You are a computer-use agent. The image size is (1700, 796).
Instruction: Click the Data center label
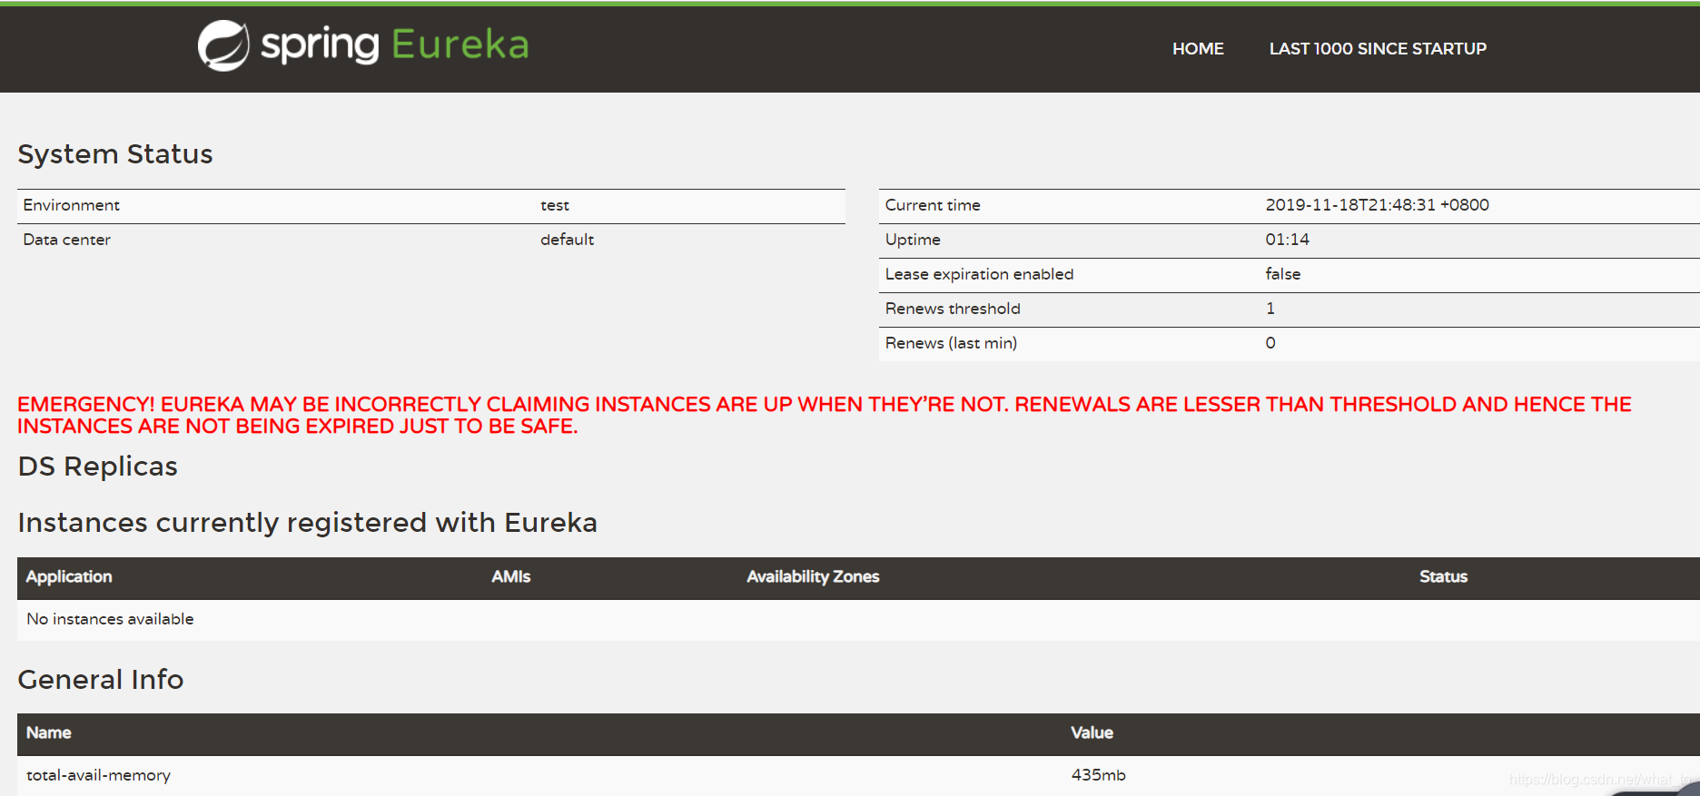pos(67,240)
